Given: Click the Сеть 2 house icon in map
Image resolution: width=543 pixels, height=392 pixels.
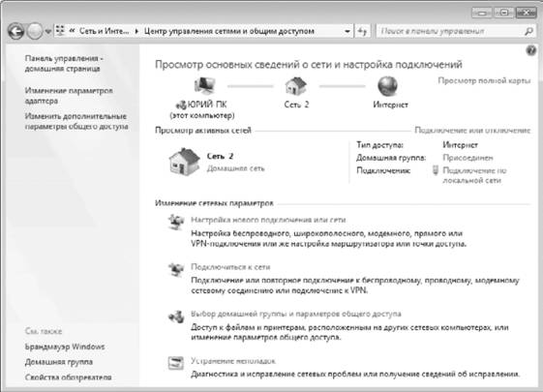Looking at the screenshot, I should 296,86.
